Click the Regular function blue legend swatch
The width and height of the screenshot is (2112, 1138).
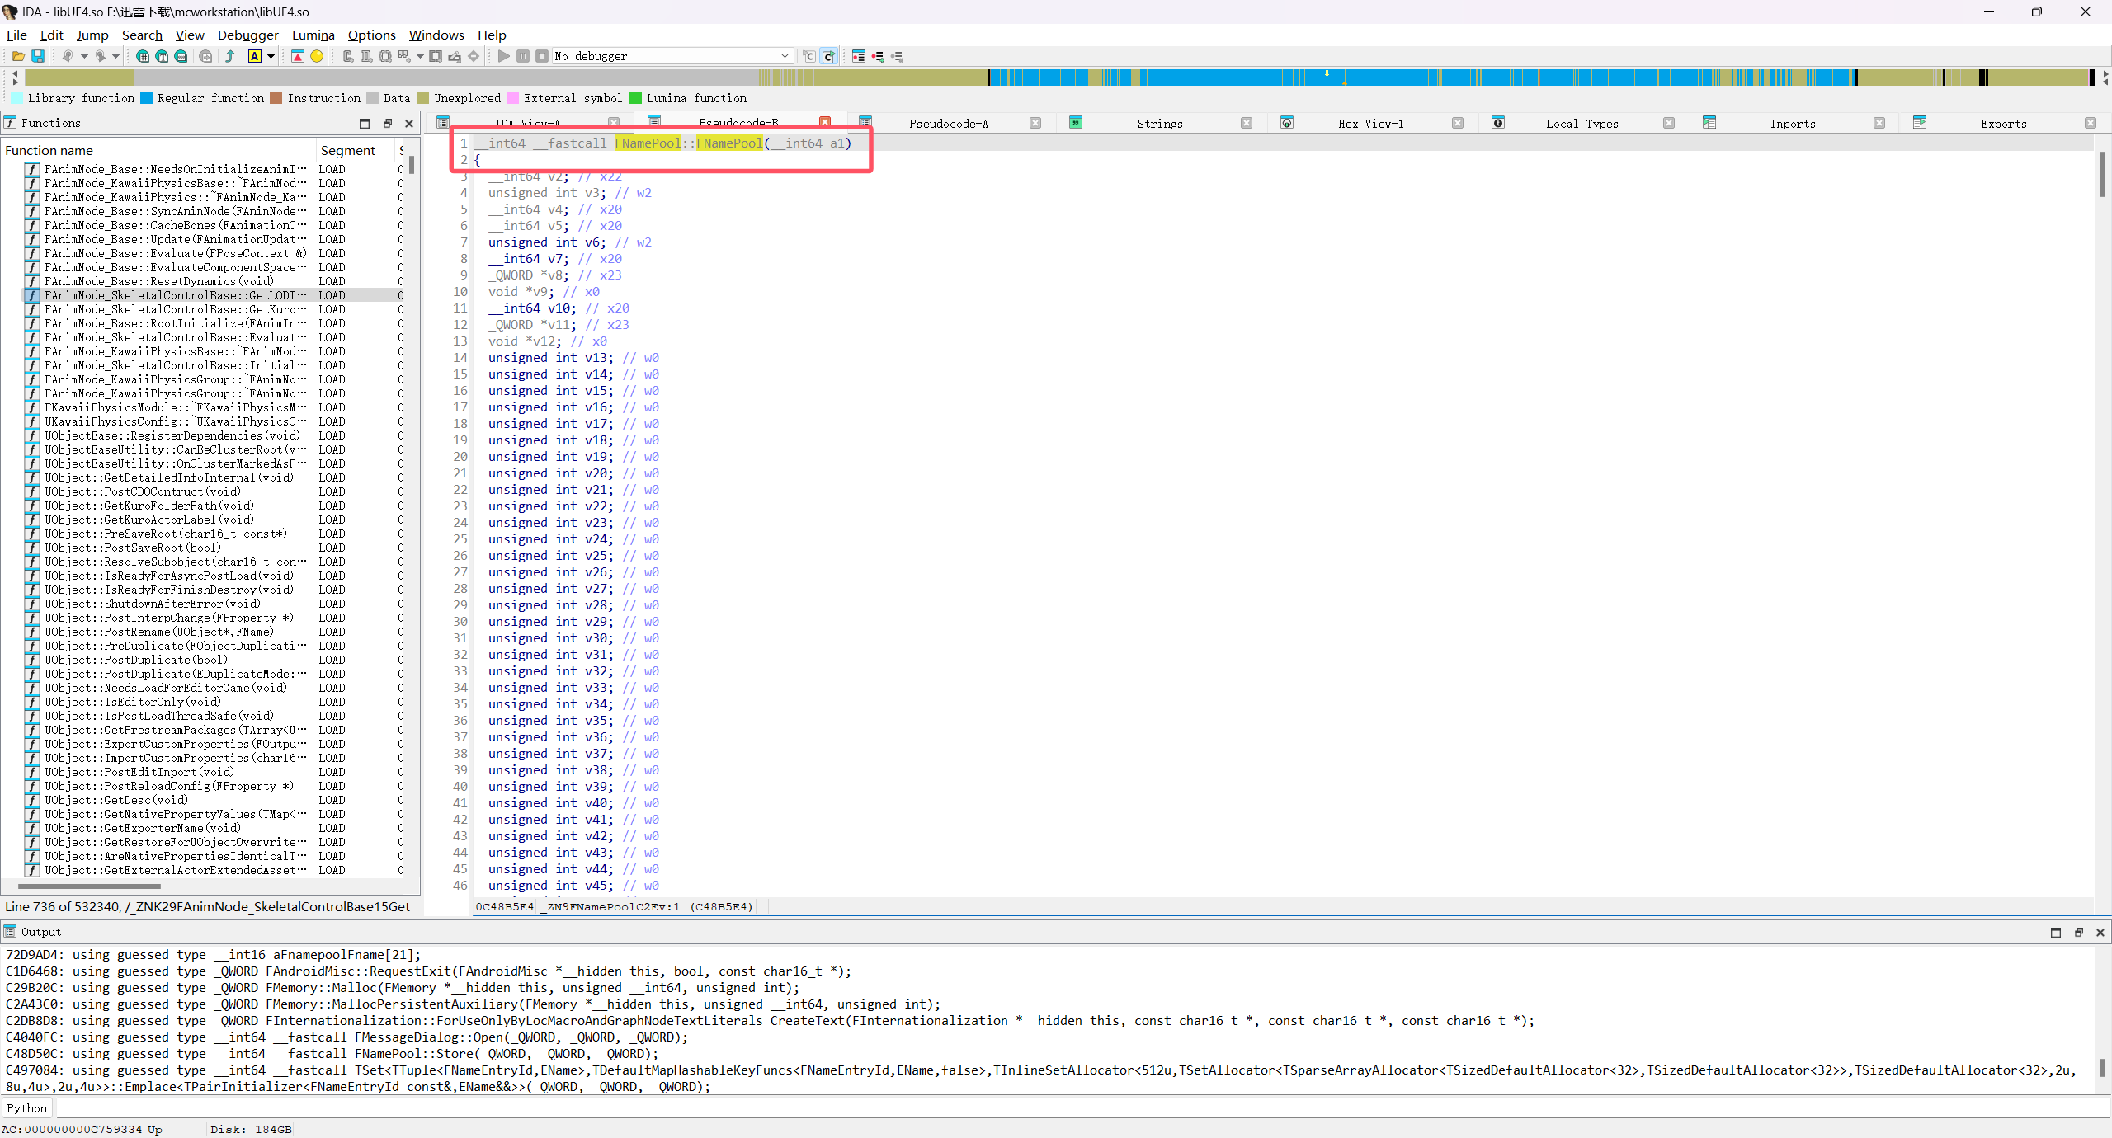pyautogui.click(x=147, y=98)
